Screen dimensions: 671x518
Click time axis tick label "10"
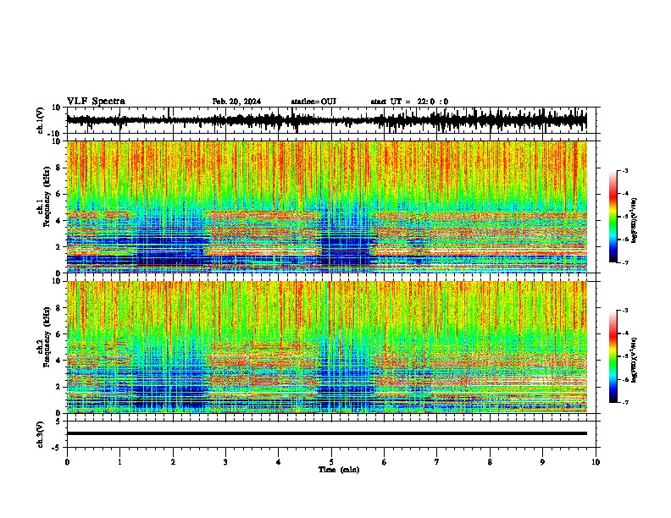tap(596, 462)
